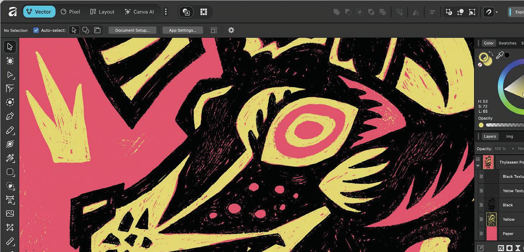Toggle auto-select layer mode button
This screenshot has width=524, height=252.
click(x=97, y=30)
